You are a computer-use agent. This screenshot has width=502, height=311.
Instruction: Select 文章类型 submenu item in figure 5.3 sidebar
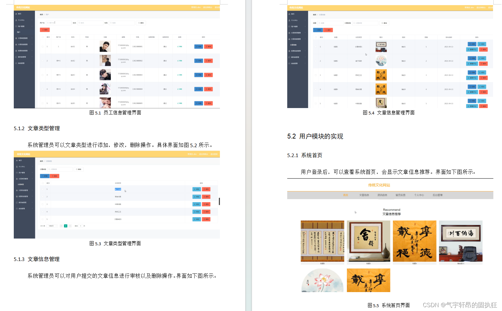21,184
